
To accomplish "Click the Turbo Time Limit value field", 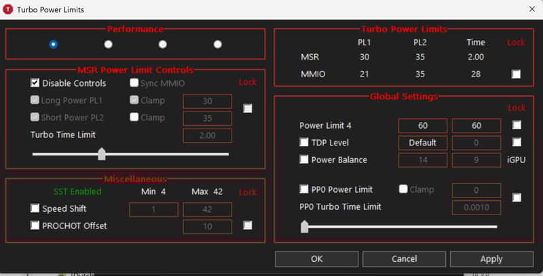I will [x=208, y=135].
